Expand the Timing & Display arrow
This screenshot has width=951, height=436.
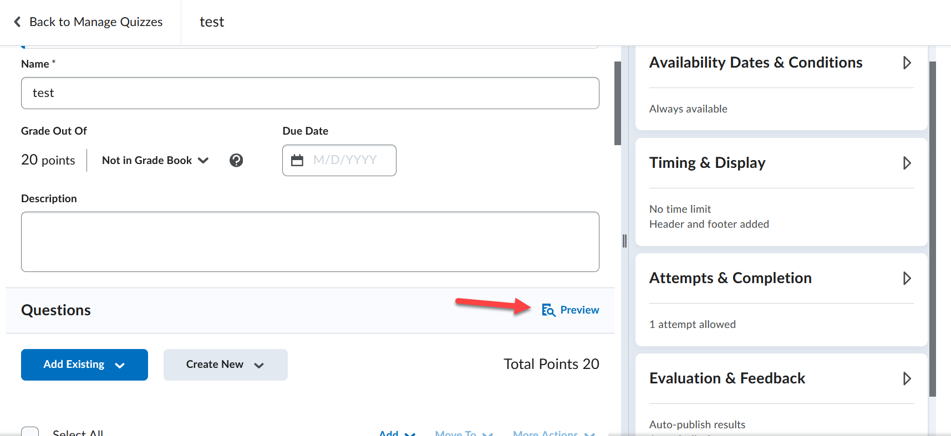(907, 163)
